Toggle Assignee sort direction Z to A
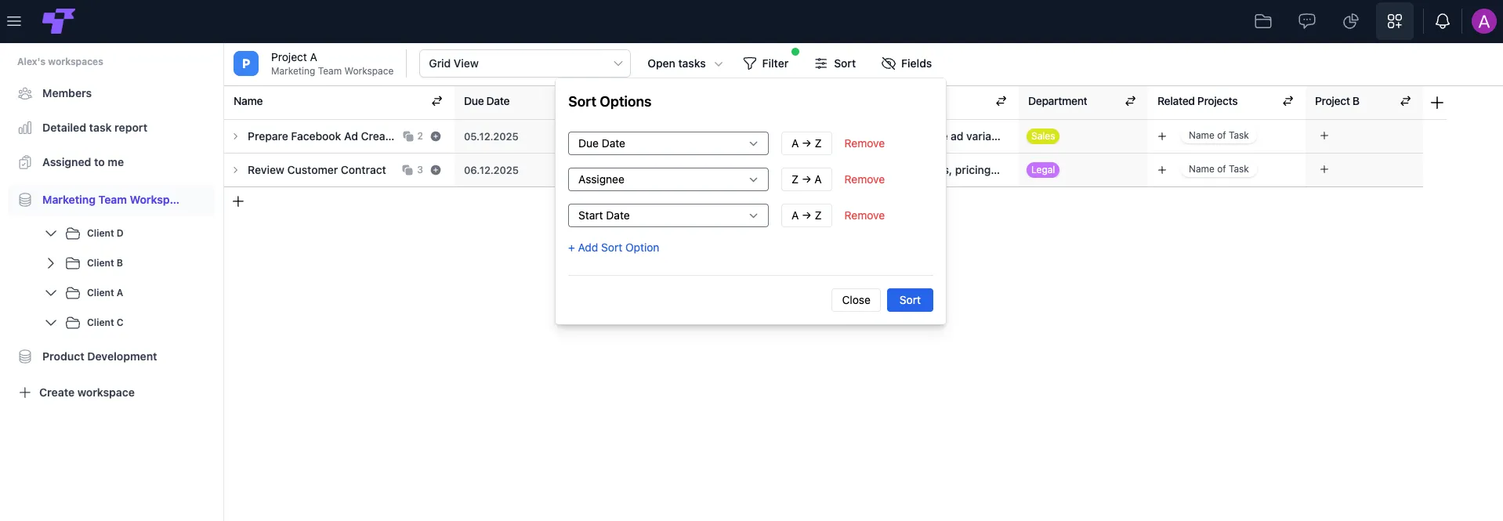The image size is (1503, 521). coord(806,179)
